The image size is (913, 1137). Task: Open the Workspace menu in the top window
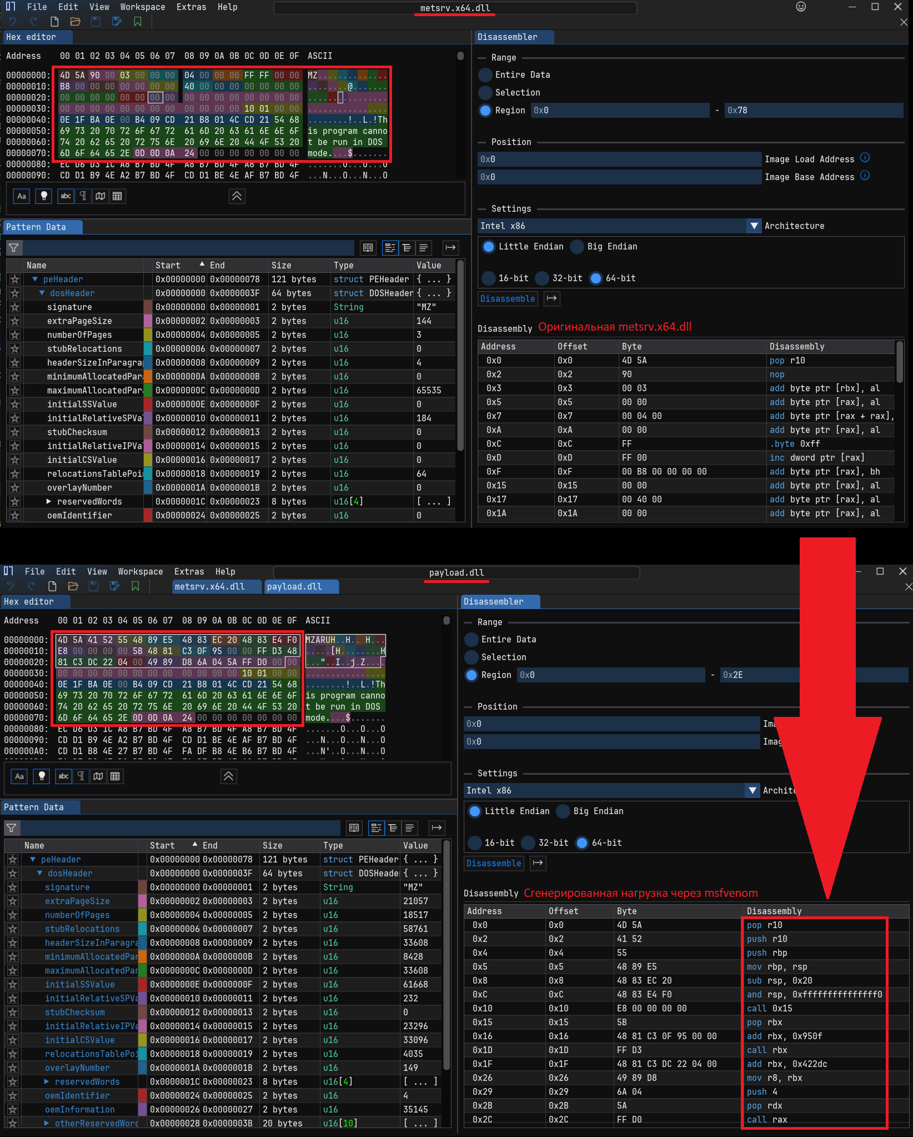pyautogui.click(x=142, y=7)
